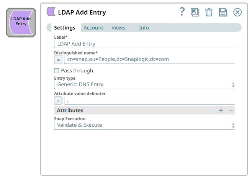Toggle expression button for Distinguished name
This screenshot has height=180, width=252.
[58, 60]
